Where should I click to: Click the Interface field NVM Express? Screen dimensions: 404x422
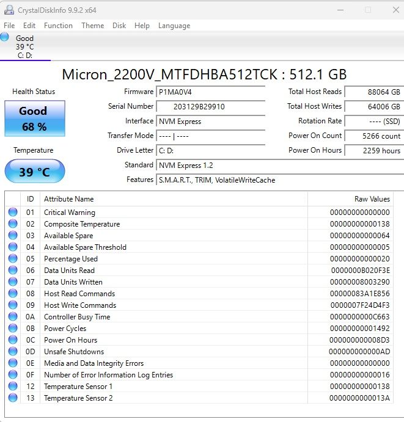[211, 122]
